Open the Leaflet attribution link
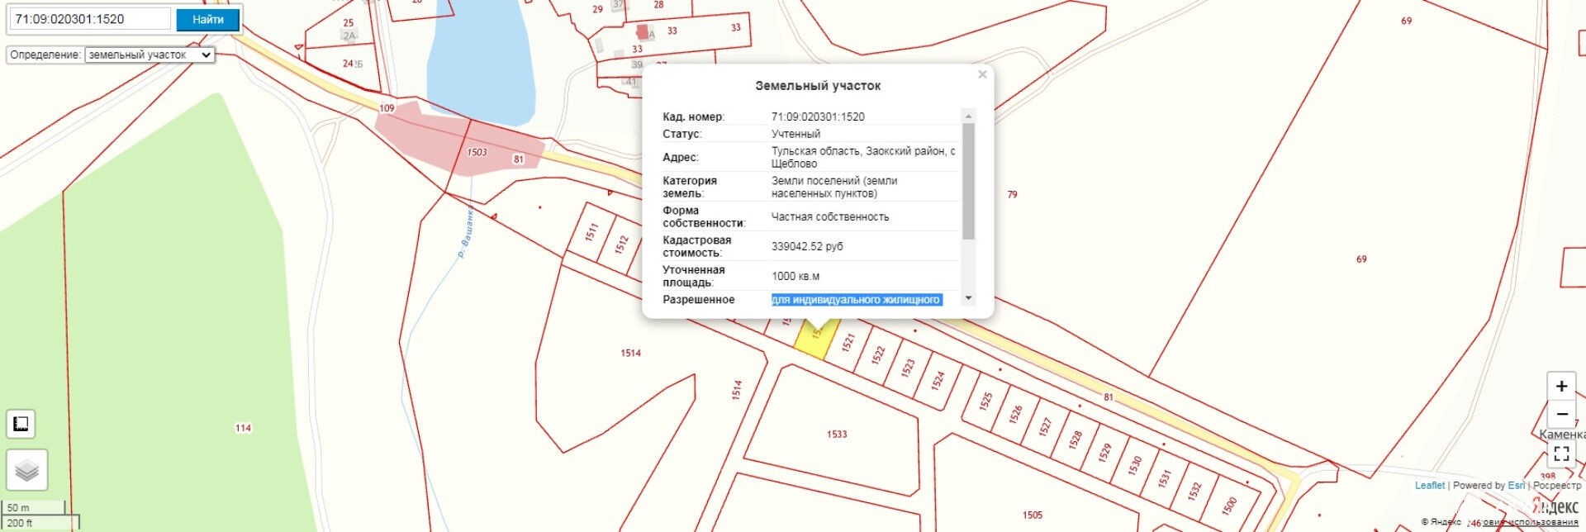This screenshot has width=1586, height=532. point(1430,486)
